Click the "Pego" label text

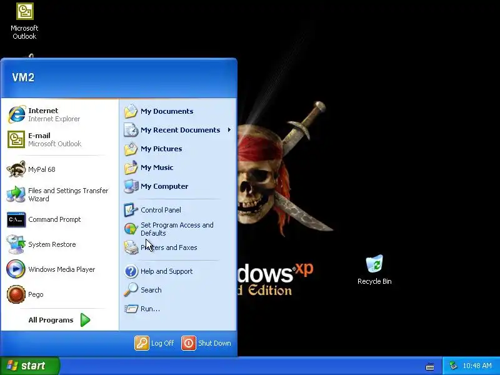click(x=36, y=294)
